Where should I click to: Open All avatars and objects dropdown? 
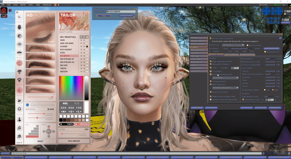pos(225,88)
